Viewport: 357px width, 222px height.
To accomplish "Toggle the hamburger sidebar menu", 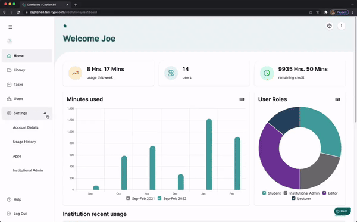I will point(11,27).
